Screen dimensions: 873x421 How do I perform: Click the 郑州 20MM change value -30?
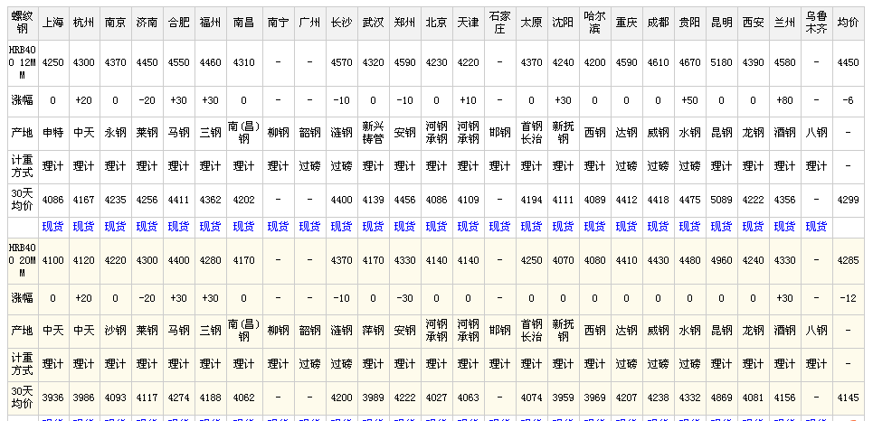pos(404,298)
